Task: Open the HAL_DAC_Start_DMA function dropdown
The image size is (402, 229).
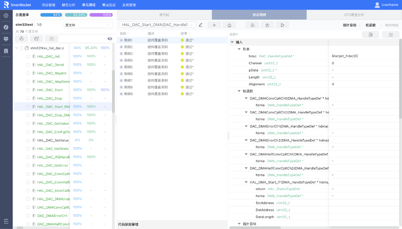Action: pyautogui.click(x=158, y=25)
